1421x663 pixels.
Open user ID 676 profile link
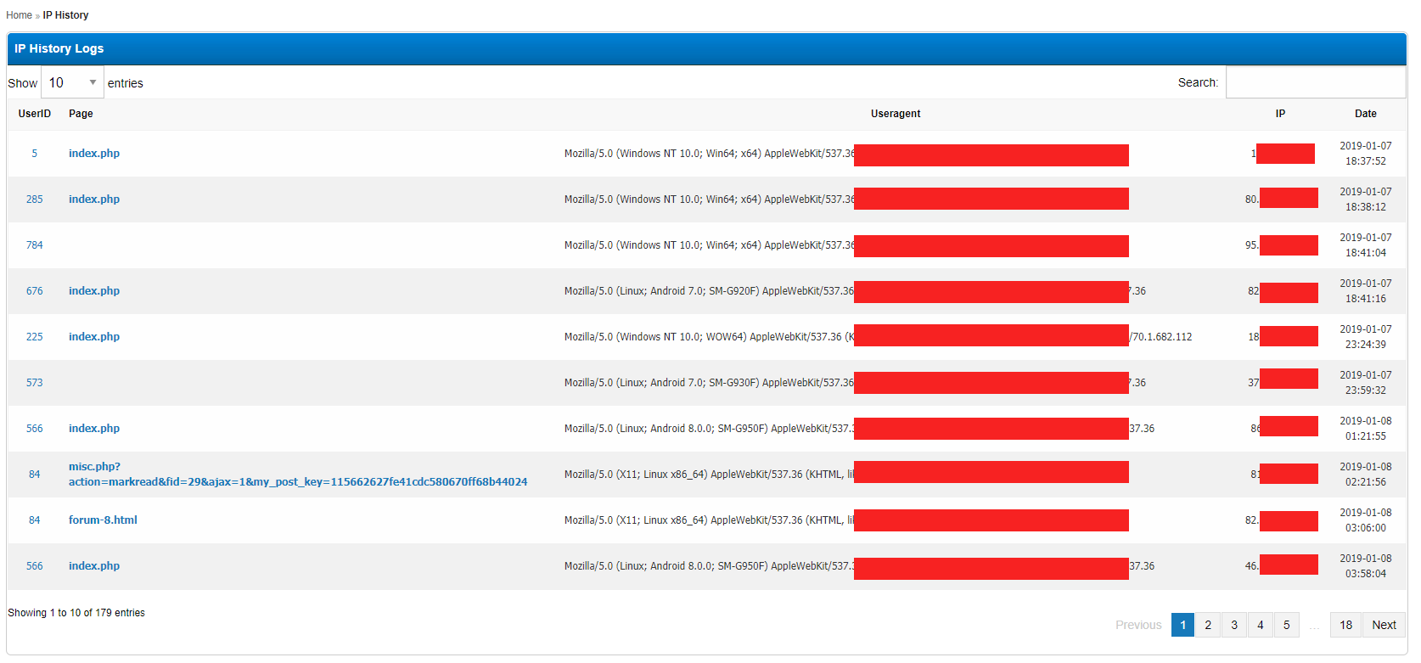(34, 291)
